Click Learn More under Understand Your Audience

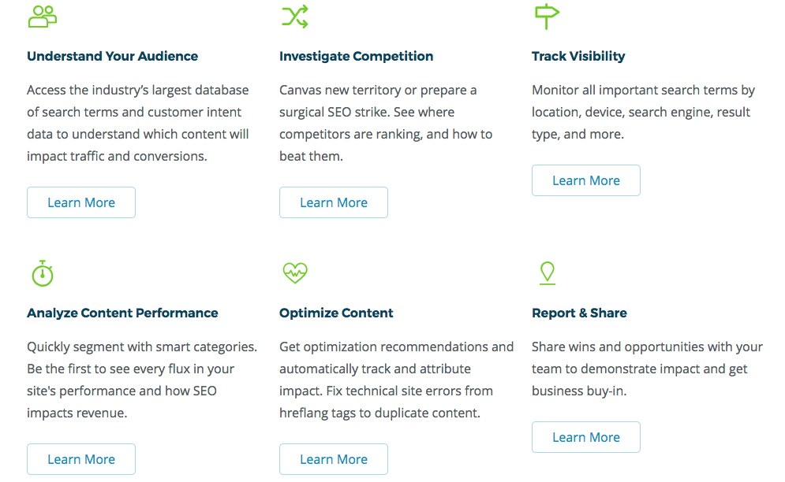click(80, 202)
